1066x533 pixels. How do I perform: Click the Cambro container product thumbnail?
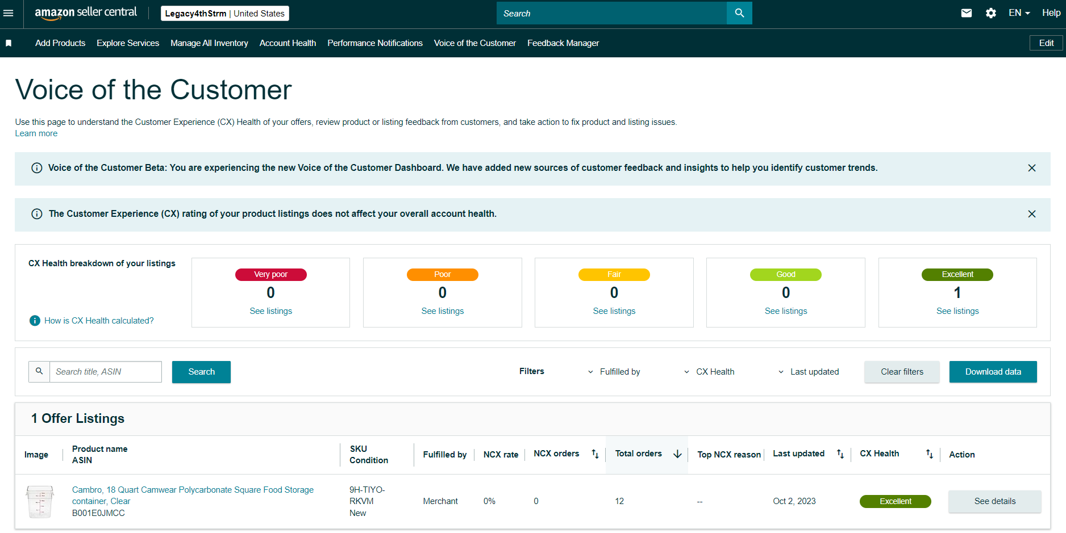[40, 502]
